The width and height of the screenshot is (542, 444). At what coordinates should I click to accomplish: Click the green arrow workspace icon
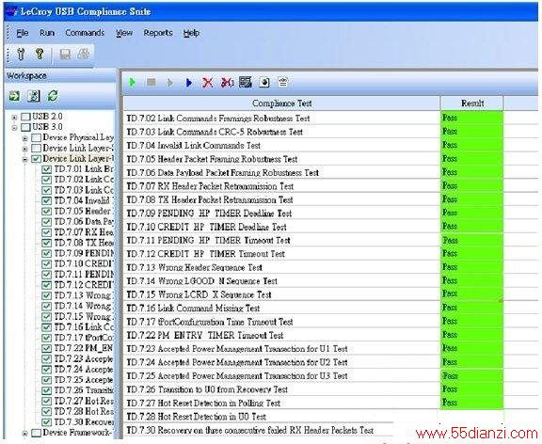[x=14, y=96]
